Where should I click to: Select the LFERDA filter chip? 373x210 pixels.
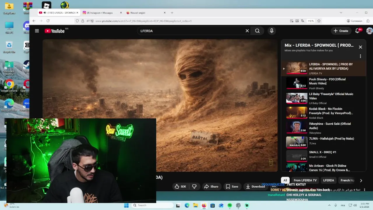(328, 180)
